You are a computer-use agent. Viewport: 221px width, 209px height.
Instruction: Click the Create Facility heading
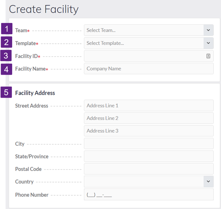[44, 9]
